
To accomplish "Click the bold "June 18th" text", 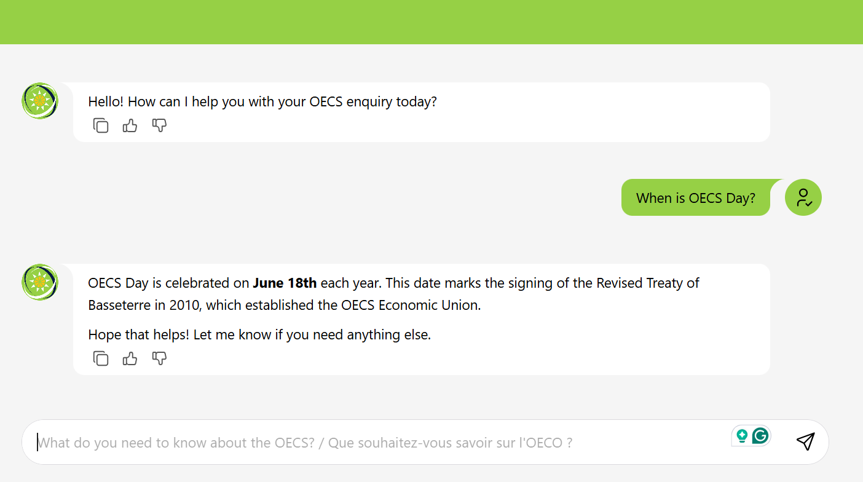I will tap(285, 283).
